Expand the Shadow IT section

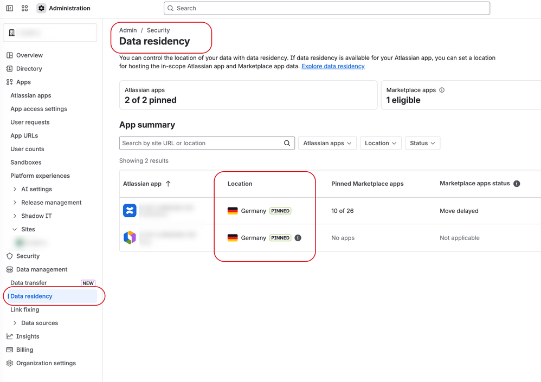pos(15,216)
